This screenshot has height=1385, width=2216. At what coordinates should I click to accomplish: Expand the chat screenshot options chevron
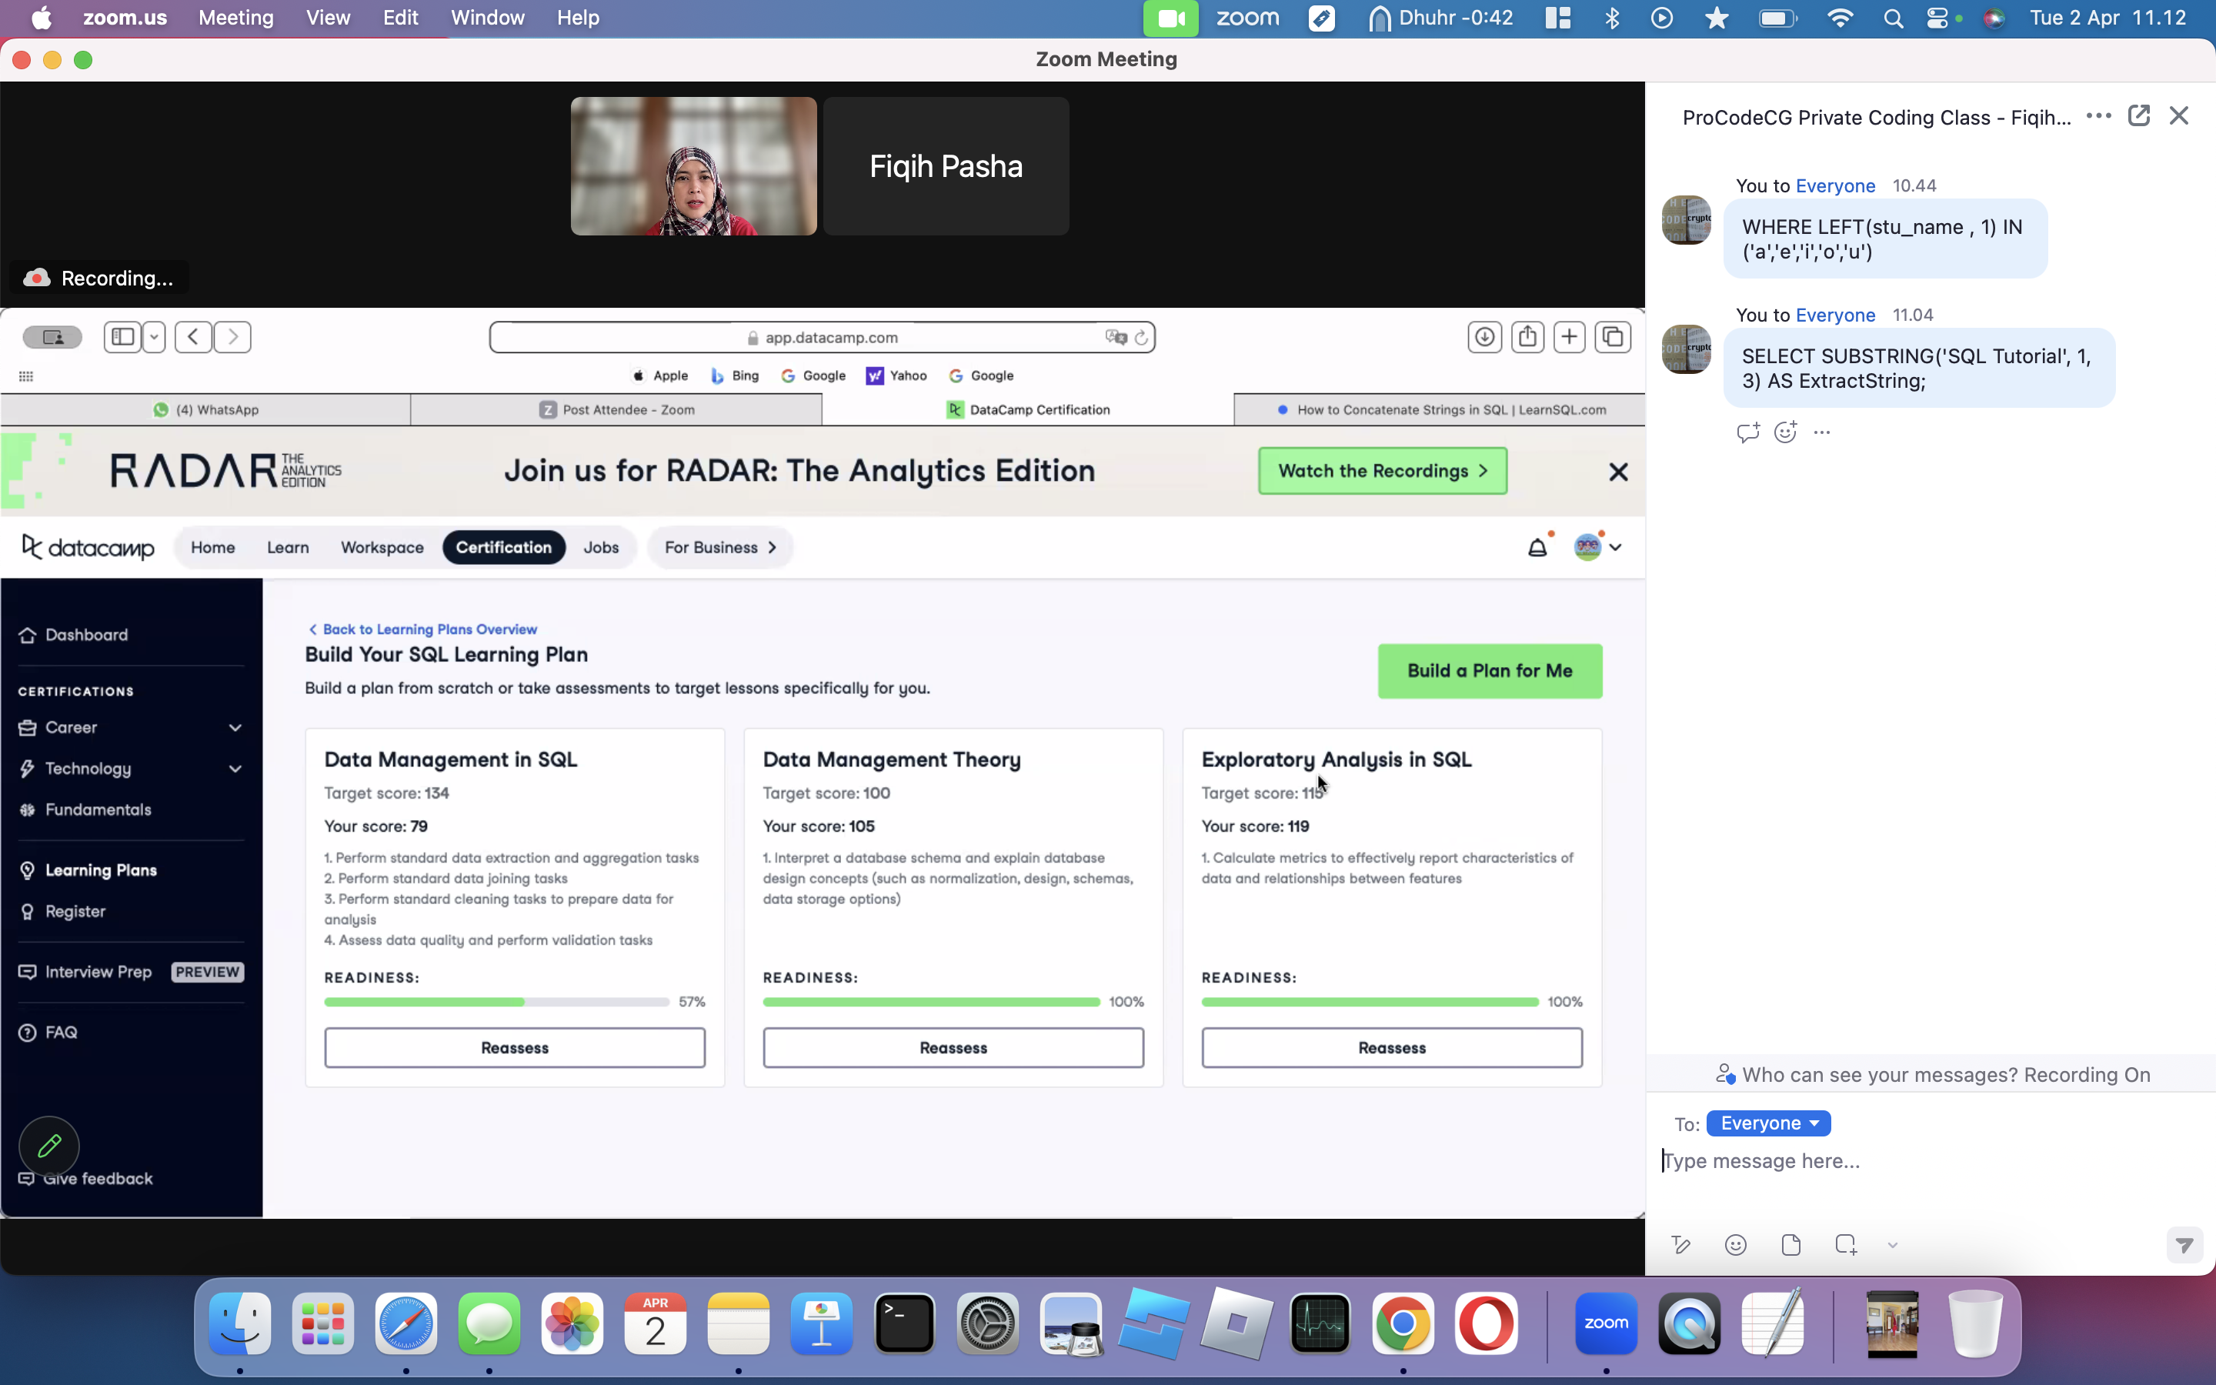1892,1245
